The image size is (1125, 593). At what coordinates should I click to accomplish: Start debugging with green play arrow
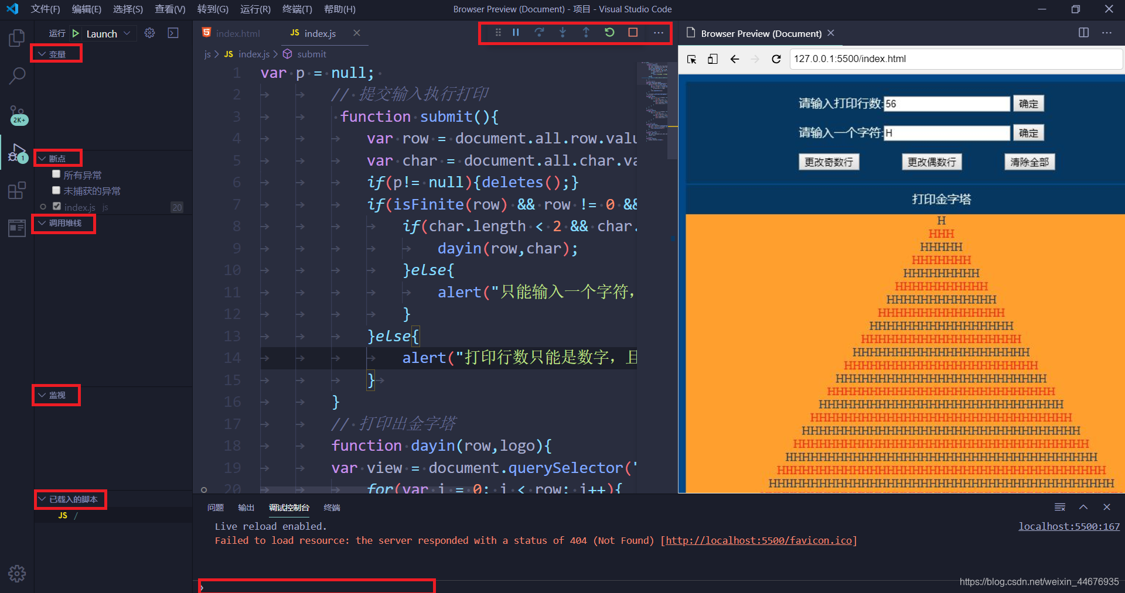(76, 33)
